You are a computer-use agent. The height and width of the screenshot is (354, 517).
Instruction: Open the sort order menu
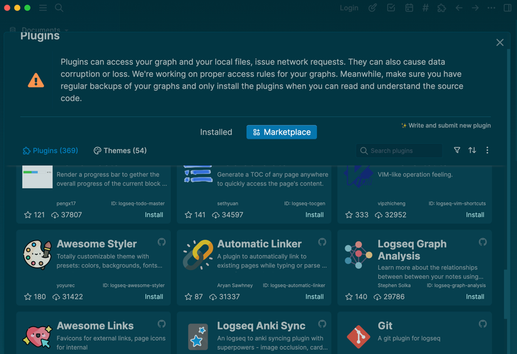point(472,151)
